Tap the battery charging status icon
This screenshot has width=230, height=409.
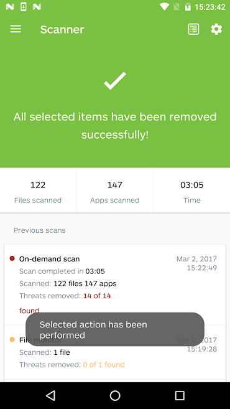point(188,7)
